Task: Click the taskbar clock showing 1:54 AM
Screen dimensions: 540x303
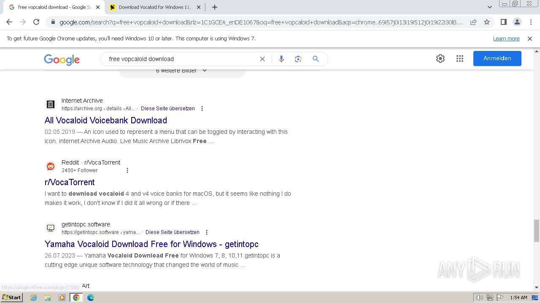Action: [518, 298]
